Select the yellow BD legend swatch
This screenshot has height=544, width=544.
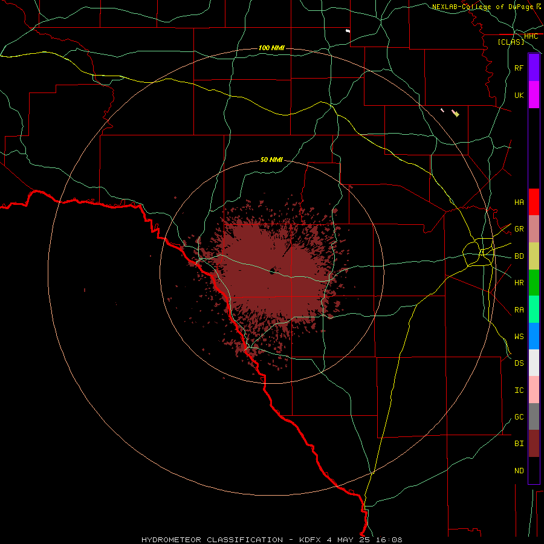534,256
